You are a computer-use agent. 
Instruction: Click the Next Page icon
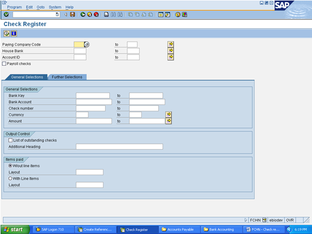pos(144,15)
